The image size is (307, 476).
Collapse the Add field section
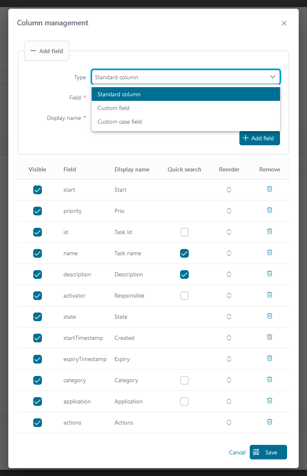coord(46,51)
